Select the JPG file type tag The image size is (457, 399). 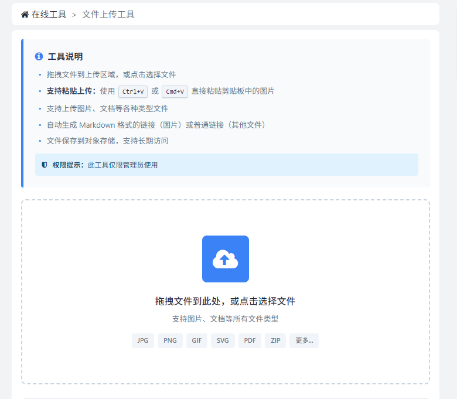tap(143, 340)
